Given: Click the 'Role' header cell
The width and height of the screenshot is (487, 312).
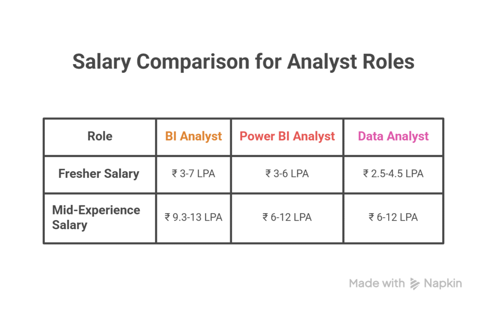Looking at the screenshot, I should coord(100,136).
